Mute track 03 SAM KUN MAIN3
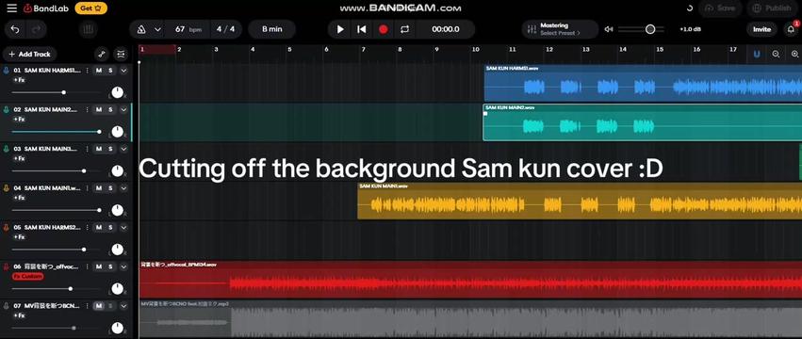 (98, 149)
